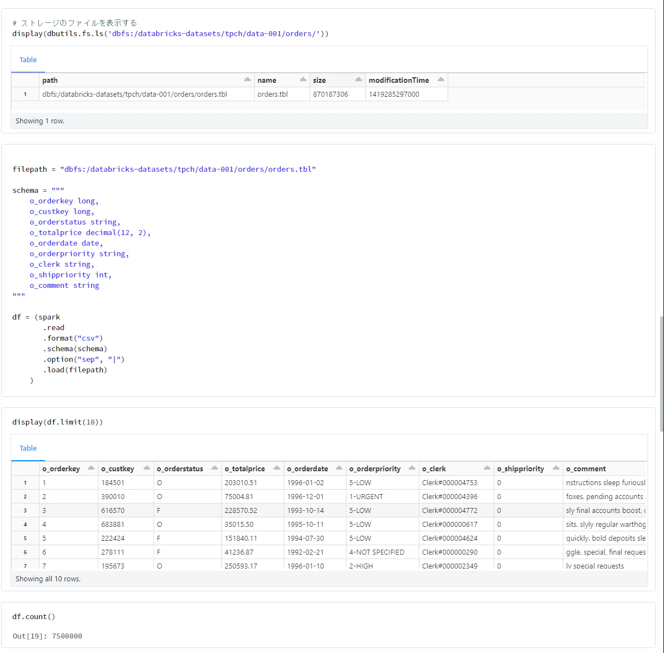The width and height of the screenshot is (664, 653).
Task: Select the modificationTime value 1419285297000
Action: coord(407,94)
